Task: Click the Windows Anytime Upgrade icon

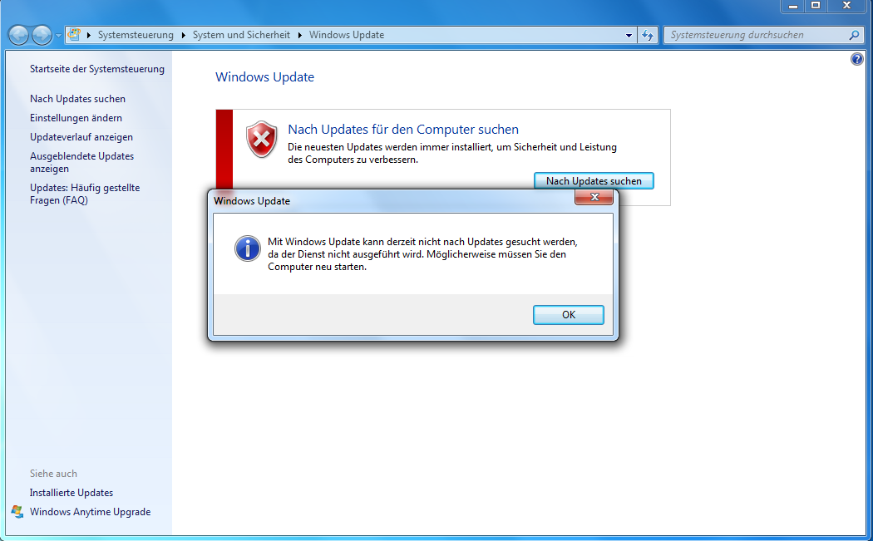Action: [x=17, y=512]
